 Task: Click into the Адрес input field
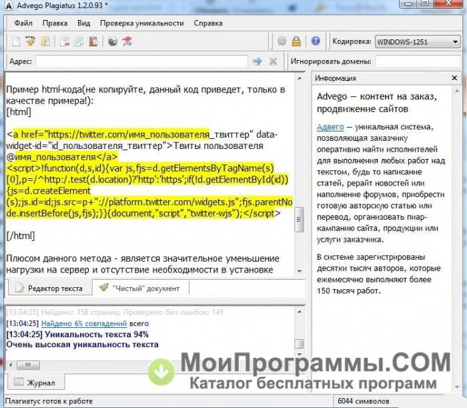tap(141, 61)
